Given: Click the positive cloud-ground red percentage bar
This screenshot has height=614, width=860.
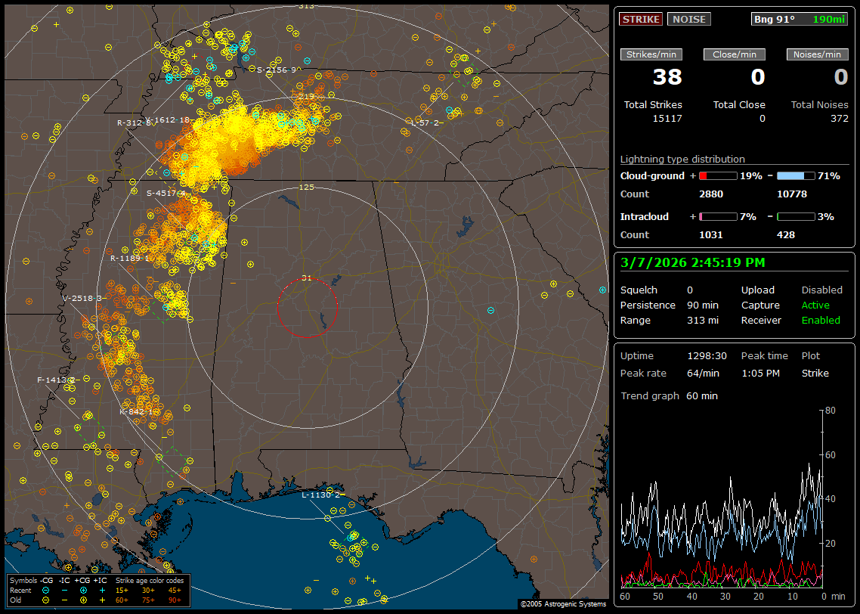Looking at the screenshot, I should point(717,175).
